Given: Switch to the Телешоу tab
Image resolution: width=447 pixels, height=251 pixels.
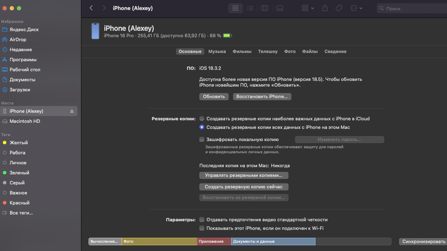Looking at the screenshot, I should [268, 52].
